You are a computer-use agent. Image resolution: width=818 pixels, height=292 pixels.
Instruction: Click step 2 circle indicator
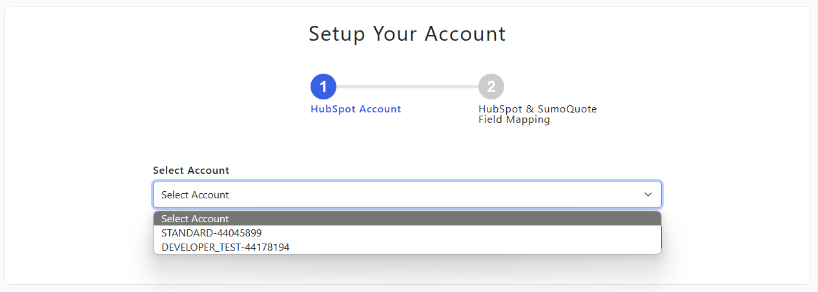491,87
